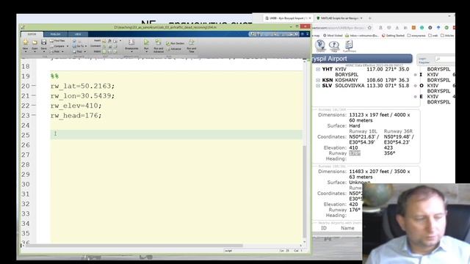
Task: Open the Find dropdown in MATLAB toolstrip
Action: (x=79, y=51)
